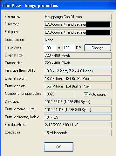Click the Original colors field
The width and height of the screenshot is (116, 156).
point(78,79)
